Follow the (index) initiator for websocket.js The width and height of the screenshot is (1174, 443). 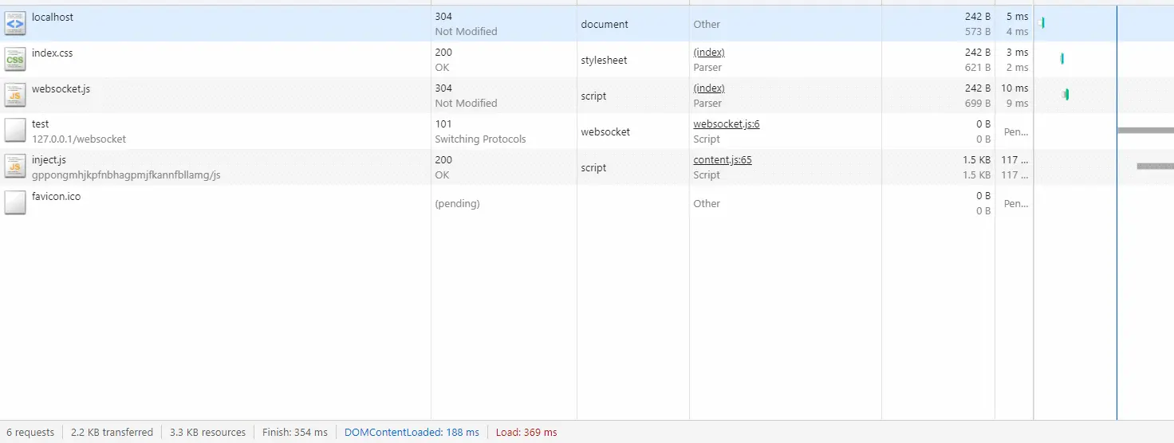[708, 88]
